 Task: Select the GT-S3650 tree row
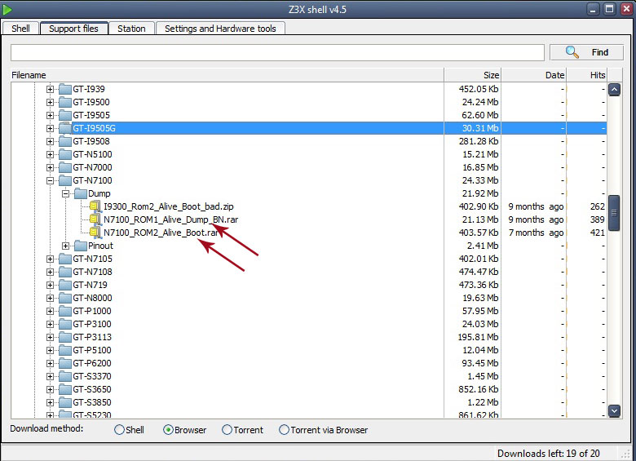[308, 389]
